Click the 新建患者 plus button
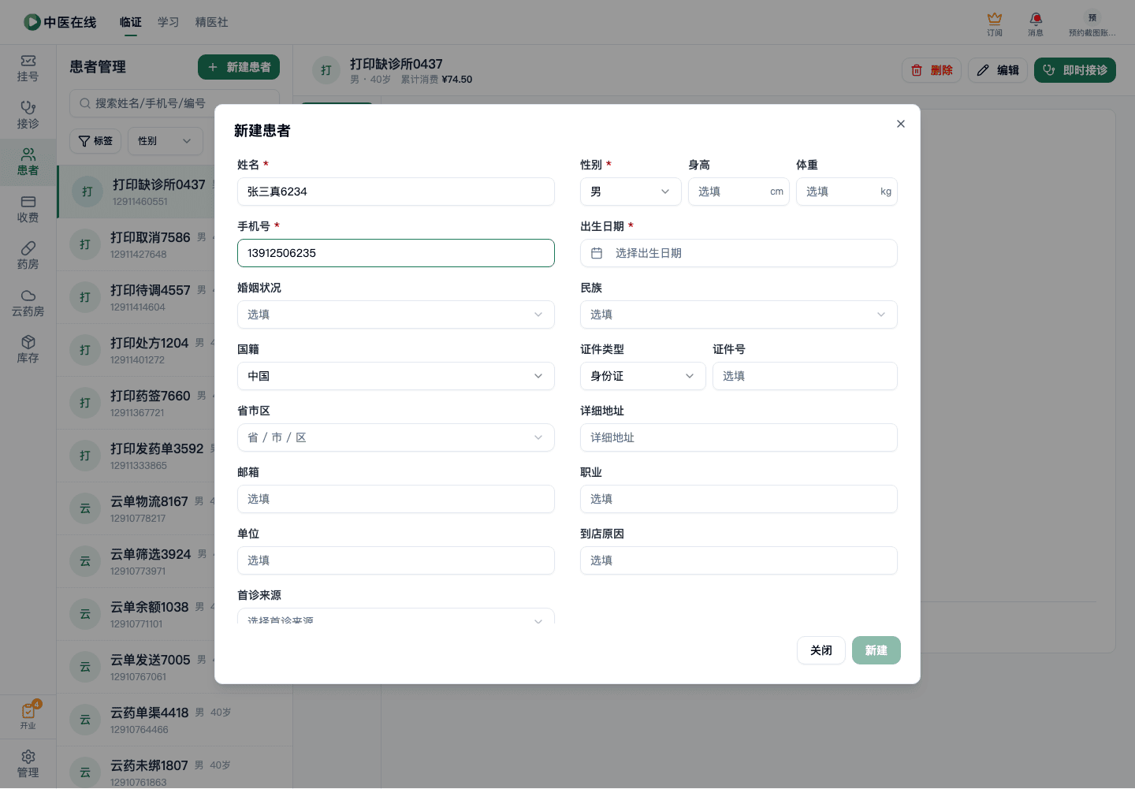1135x789 pixels. pyautogui.click(x=239, y=67)
